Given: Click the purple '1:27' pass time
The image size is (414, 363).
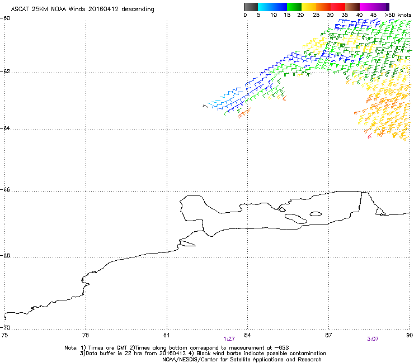Looking at the screenshot, I should (229, 339).
